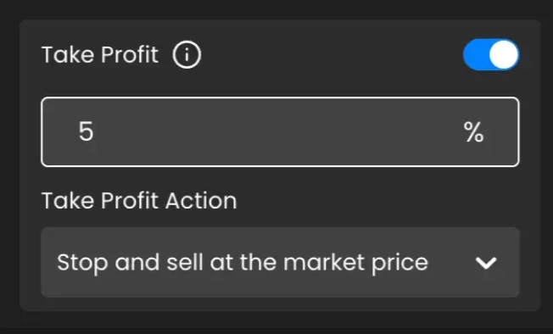Click the percent symbol in the input
The height and width of the screenshot is (334, 553).
[x=473, y=132]
